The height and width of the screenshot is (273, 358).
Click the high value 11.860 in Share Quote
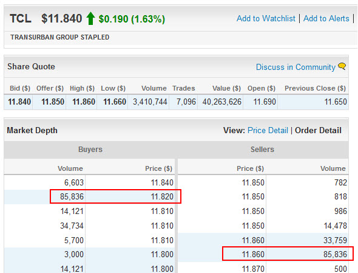84,102
